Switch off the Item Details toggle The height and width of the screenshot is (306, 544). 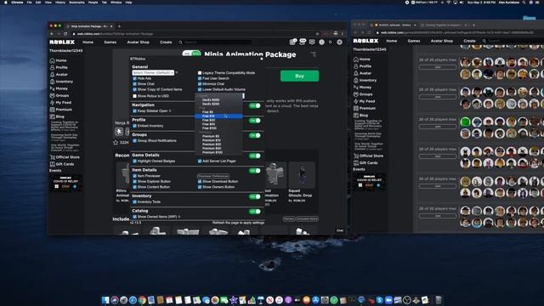(x=255, y=171)
